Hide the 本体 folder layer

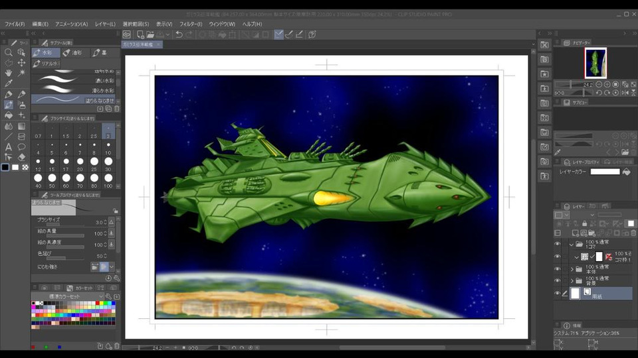tap(558, 268)
